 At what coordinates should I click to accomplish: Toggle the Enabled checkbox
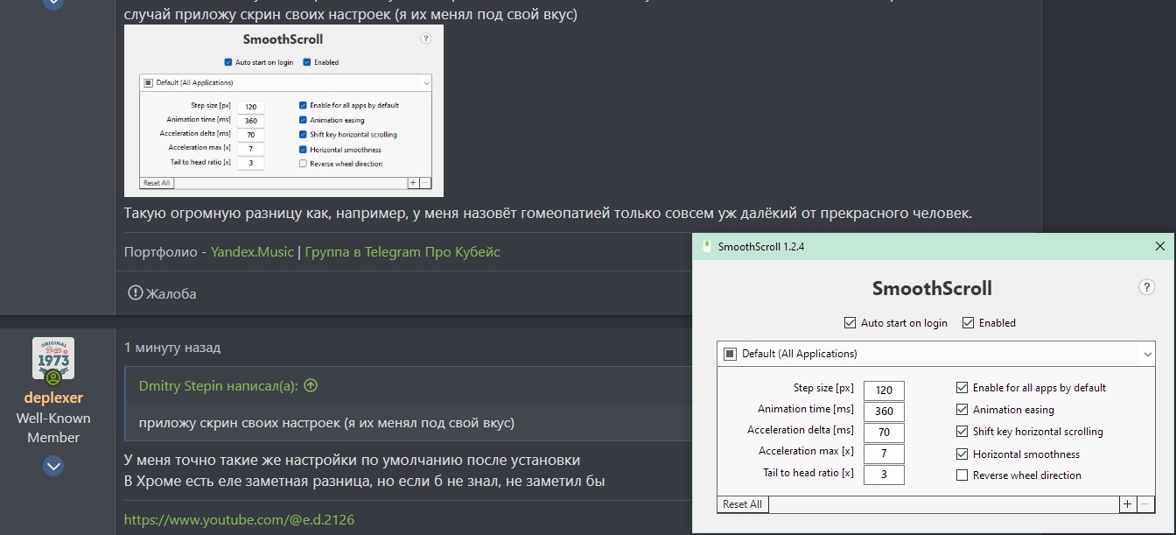tap(968, 323)
